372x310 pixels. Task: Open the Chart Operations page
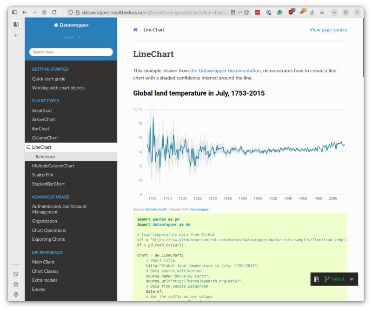[x=49, y=231]
